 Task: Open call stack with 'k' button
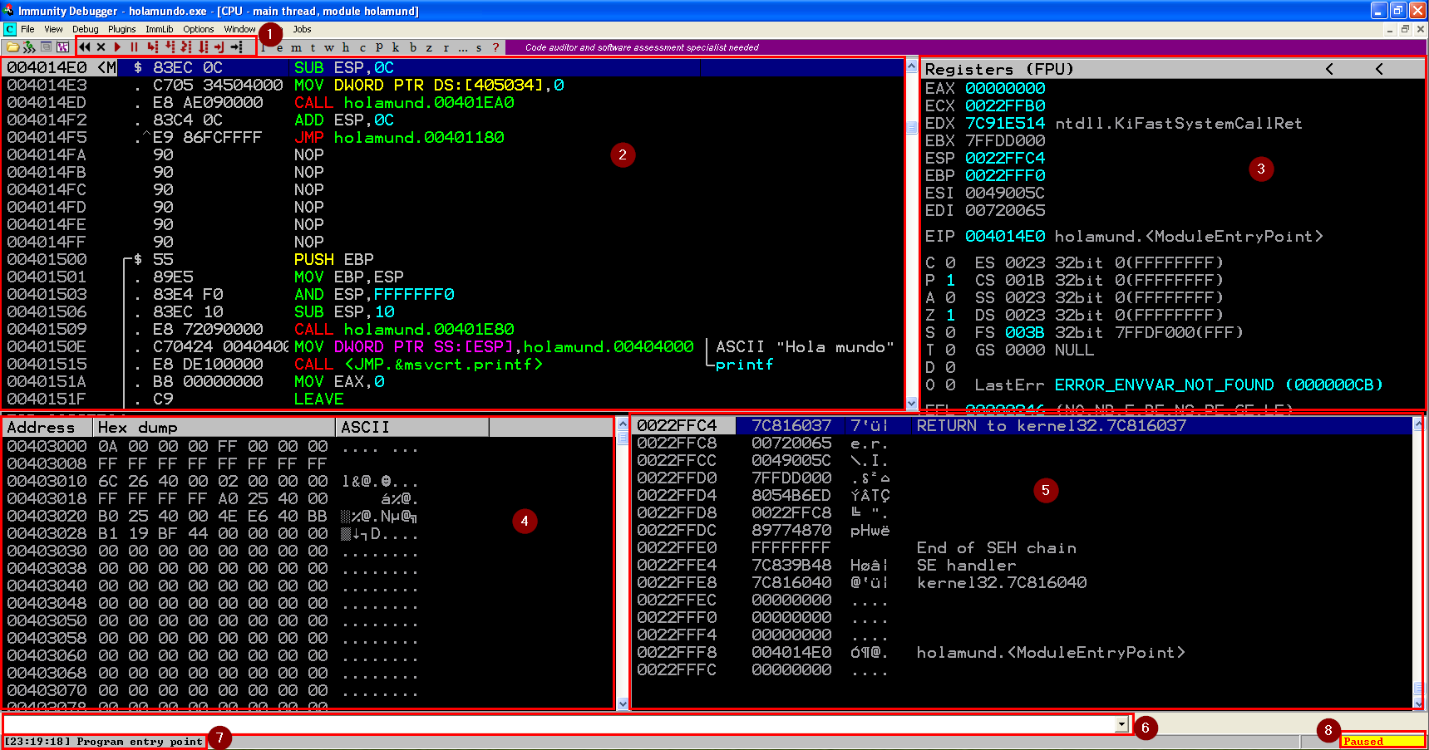pos(396,47)
